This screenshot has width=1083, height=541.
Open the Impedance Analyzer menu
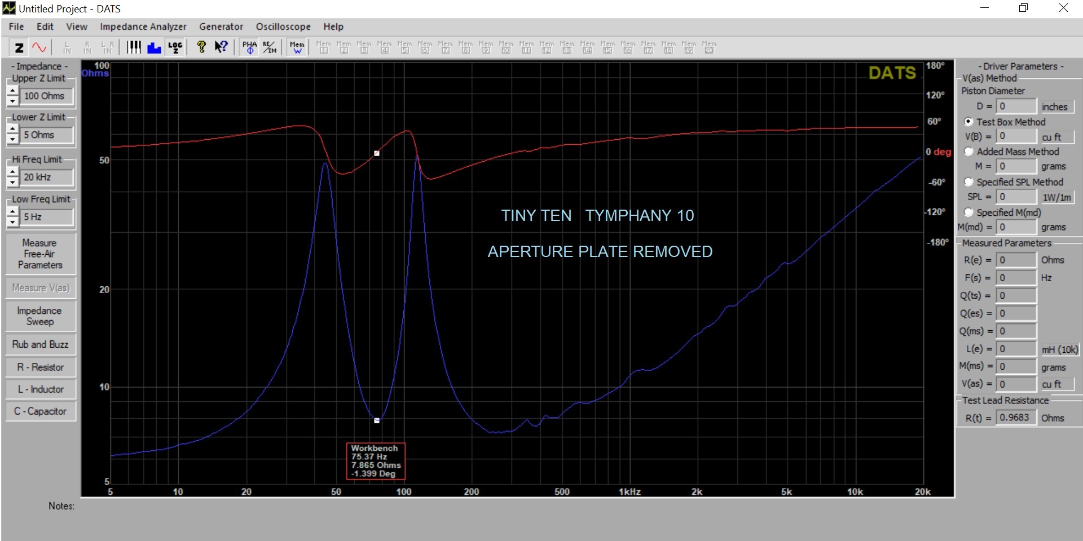143,26
